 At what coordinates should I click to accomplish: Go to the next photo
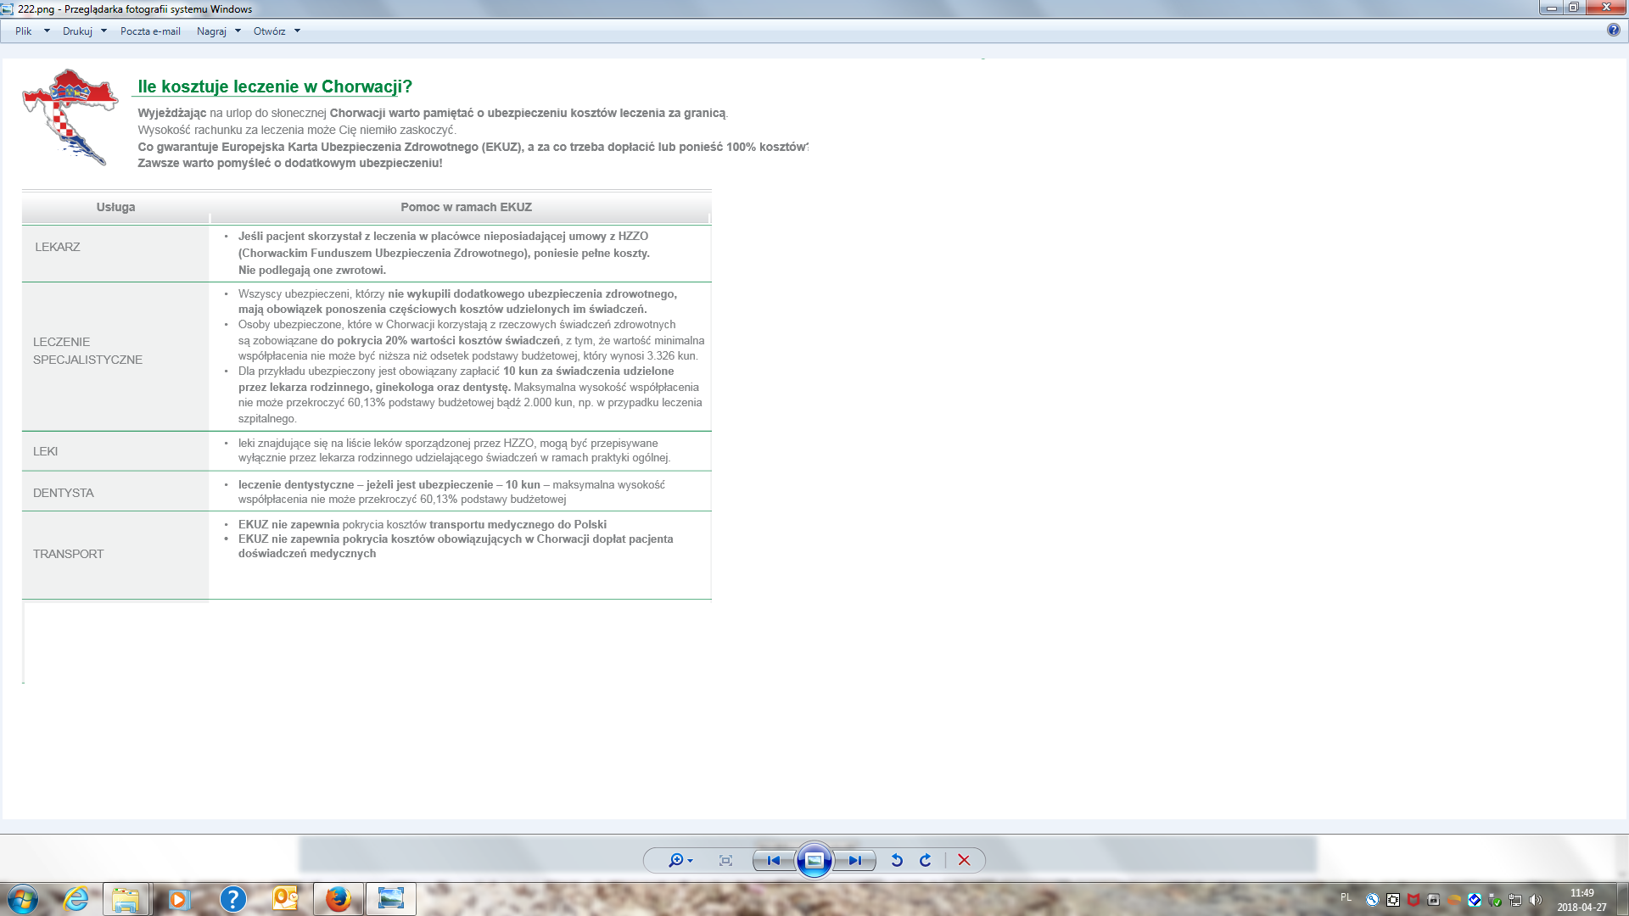click(854, 860)
